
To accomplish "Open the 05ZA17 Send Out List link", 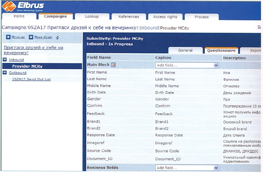I will pyautogui.click(x=31, y=79).
